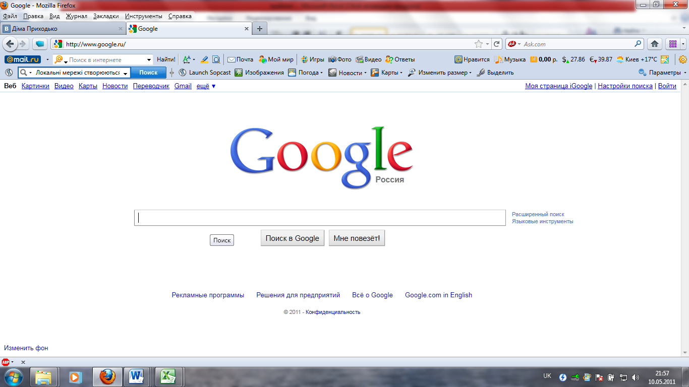This screenshot has height=387, width=689.
Task: Expand the Adblock Plus dropdown arrow
Action: click(12, 362)
